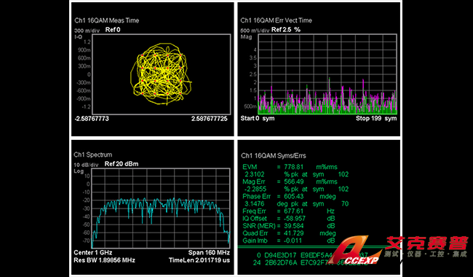Click the Start 0 sym label
The width and height of the screenshot is (473, 277).
point(258,118)
